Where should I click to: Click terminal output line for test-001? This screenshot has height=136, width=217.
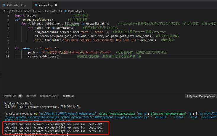point(54,124)
